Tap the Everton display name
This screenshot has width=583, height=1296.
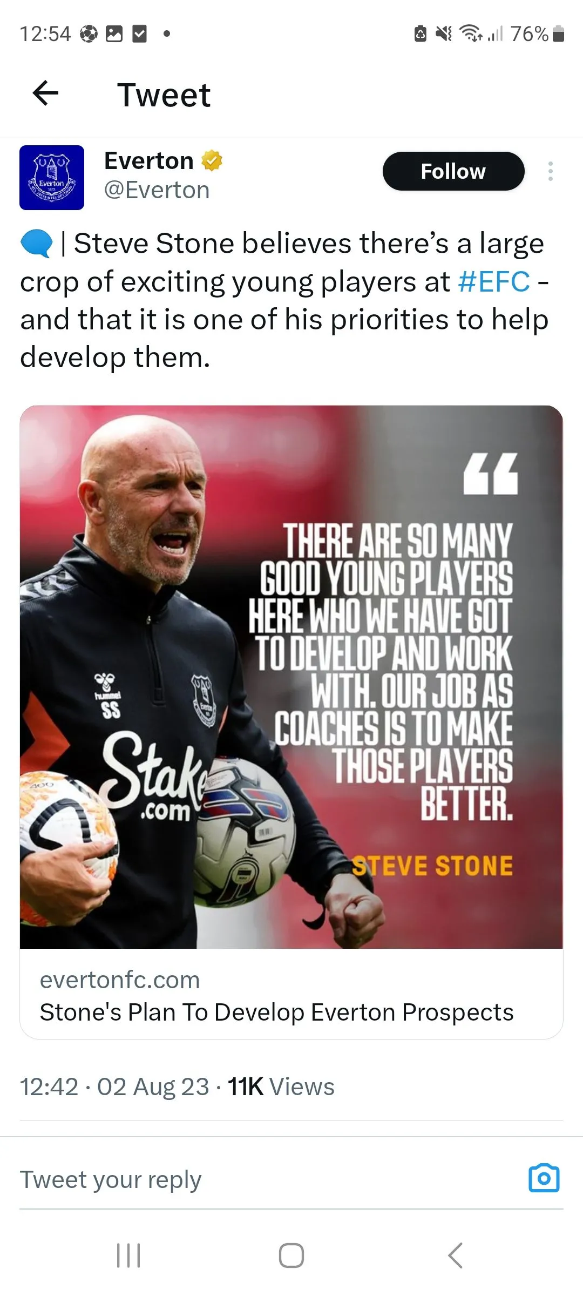click(148, 160)
